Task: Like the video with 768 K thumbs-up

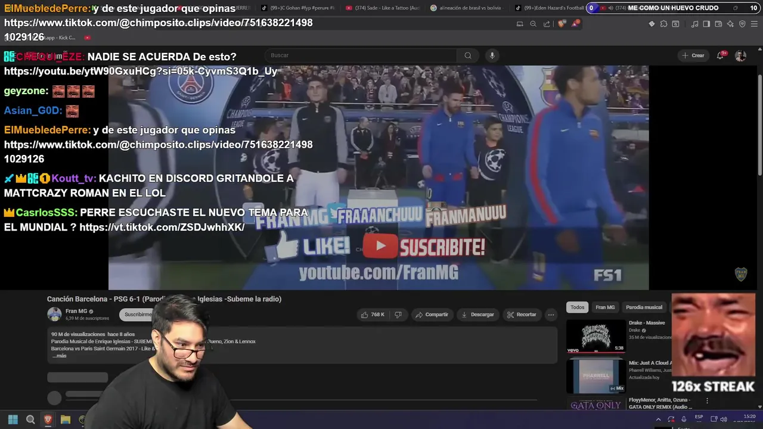Action: pos(372,315)
